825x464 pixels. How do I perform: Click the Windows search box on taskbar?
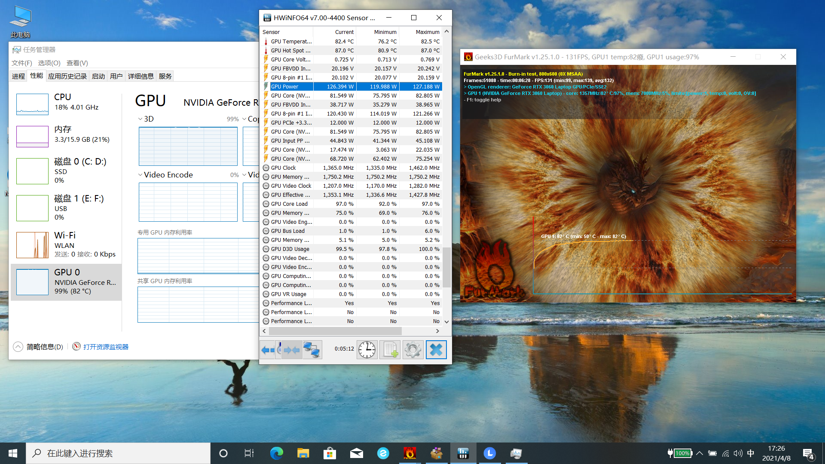[x=118, y=453]
